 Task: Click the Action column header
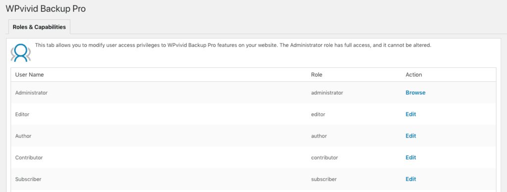click(413, 75)
